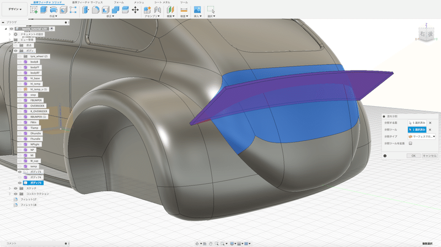Select the Fillet tool icon
Image resolution: width=441 pixels, height=247 pixels.
[95, 10]
